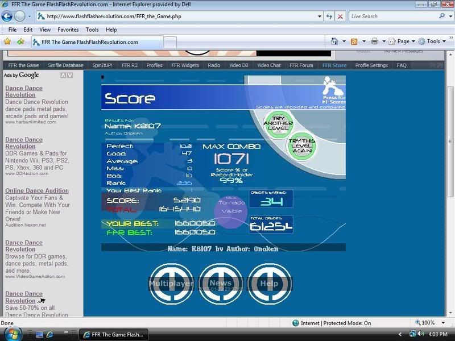455x341 pixels.
Task: Click the Stop loading red X icon
Action: click(x=340, y=16)
